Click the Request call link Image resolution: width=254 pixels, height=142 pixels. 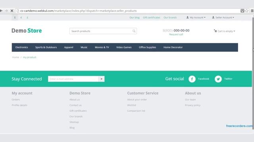coord(176,34)
